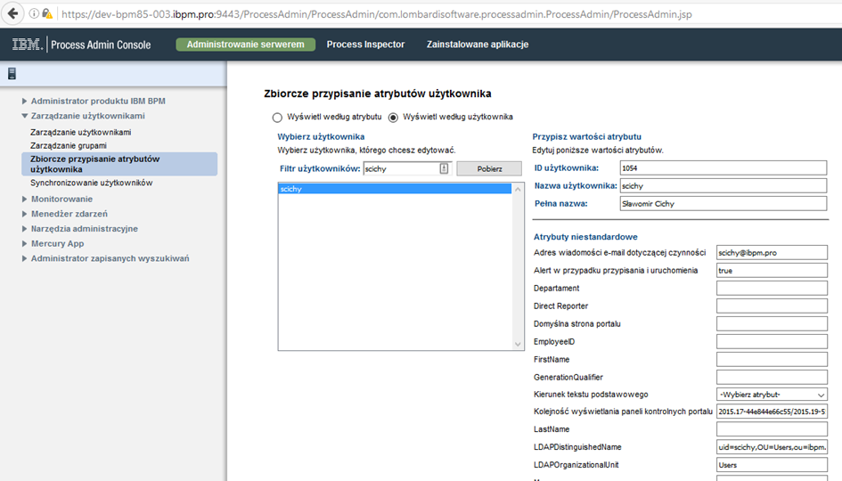
Task: Click 'Przypisz wartości atrybutu' heading text
Action: [x=586, y=137]
